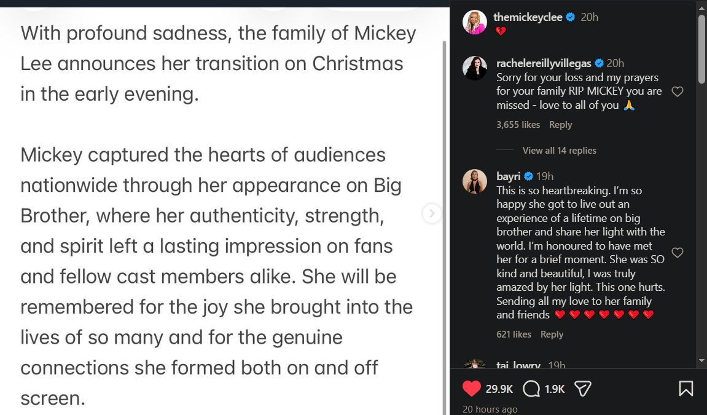Open rachelereillyvillegas avatar
The image size is (707, 415).
tap(475, 68)
